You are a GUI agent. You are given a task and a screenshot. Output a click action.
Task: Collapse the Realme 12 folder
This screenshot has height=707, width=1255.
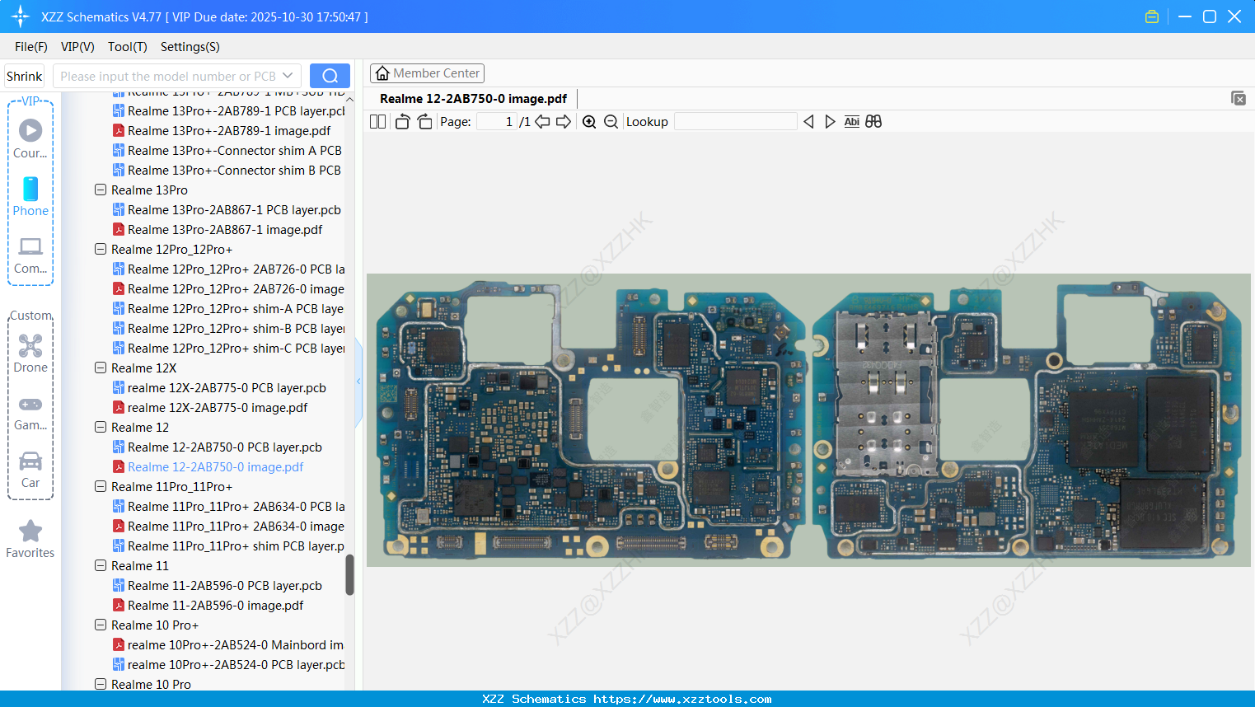[x=101, y=428]
